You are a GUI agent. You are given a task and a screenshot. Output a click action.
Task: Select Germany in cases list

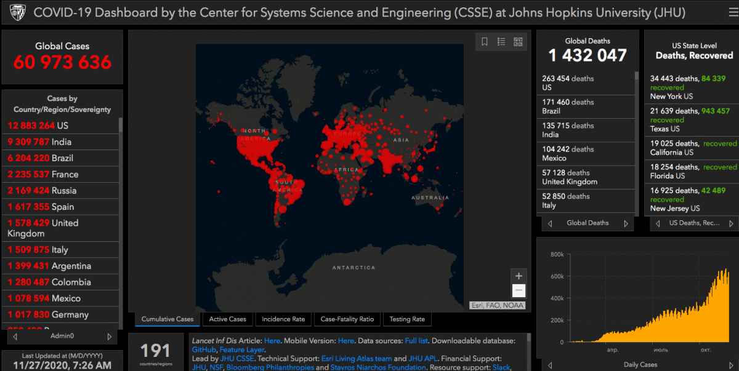(60, 314)
